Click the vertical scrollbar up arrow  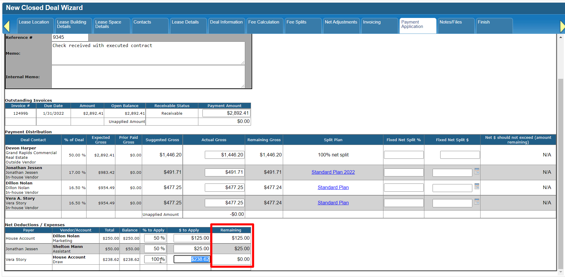(x=560, y=37)
